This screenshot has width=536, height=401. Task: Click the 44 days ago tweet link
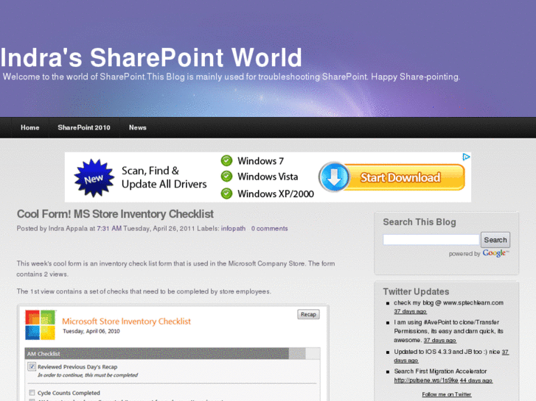pyautogui.click(x=476, y=380)
